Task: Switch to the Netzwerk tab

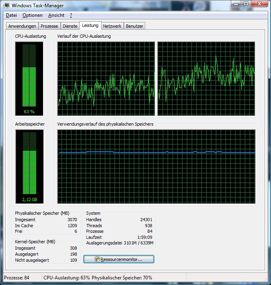Action: 112,26
